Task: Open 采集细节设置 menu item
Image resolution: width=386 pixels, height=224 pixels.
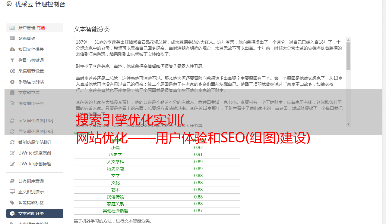Action: [35, 71]
